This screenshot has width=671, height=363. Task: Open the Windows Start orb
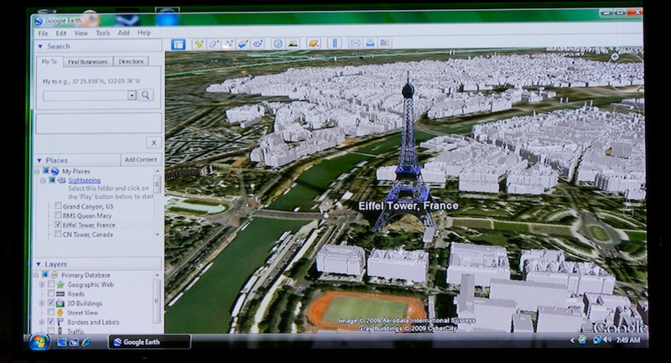click(39, 341)
